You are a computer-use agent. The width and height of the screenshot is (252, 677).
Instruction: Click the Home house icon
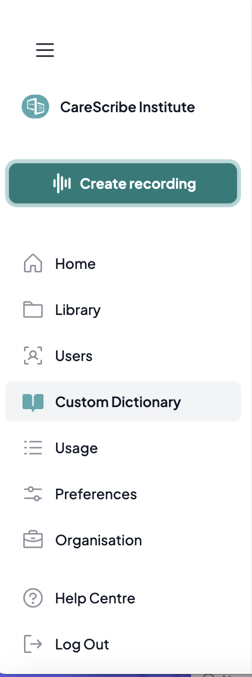(x=33, y=263)
